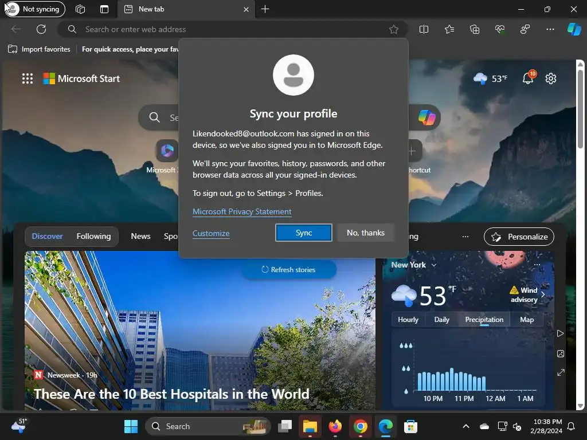Select the Hourly weather tab

(408, 320)
